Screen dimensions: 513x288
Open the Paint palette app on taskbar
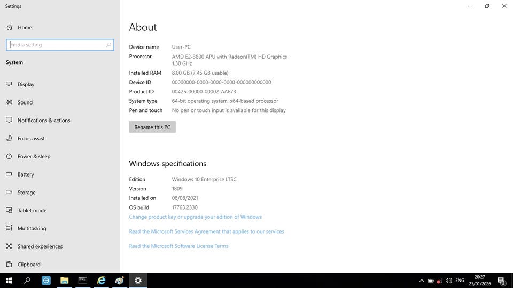(x=119, y=280)
